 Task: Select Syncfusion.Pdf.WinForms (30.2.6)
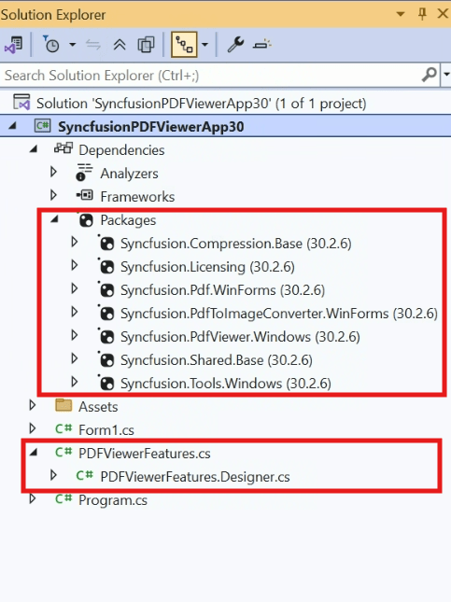coord(222,290)
